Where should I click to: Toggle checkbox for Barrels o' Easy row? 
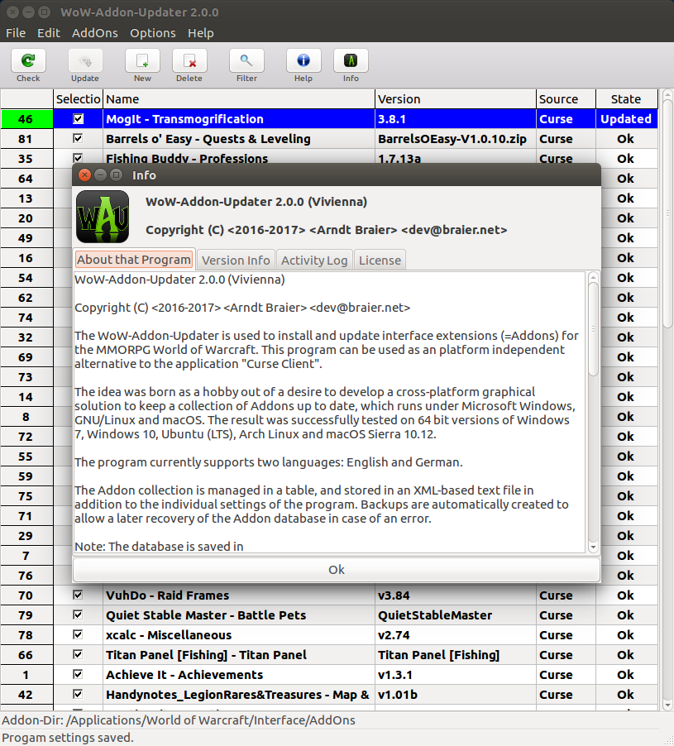click(x=78, y=138)
